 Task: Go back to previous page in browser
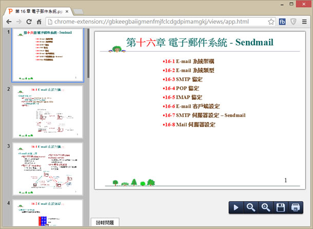click(9, 22)
